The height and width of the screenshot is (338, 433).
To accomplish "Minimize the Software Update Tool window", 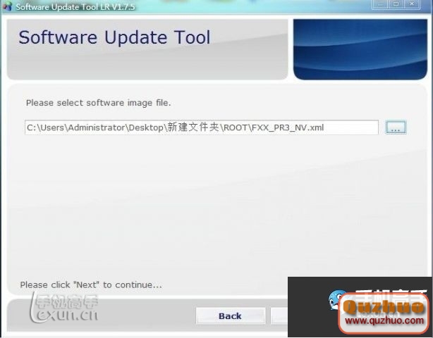I will (x=381, y=4).
